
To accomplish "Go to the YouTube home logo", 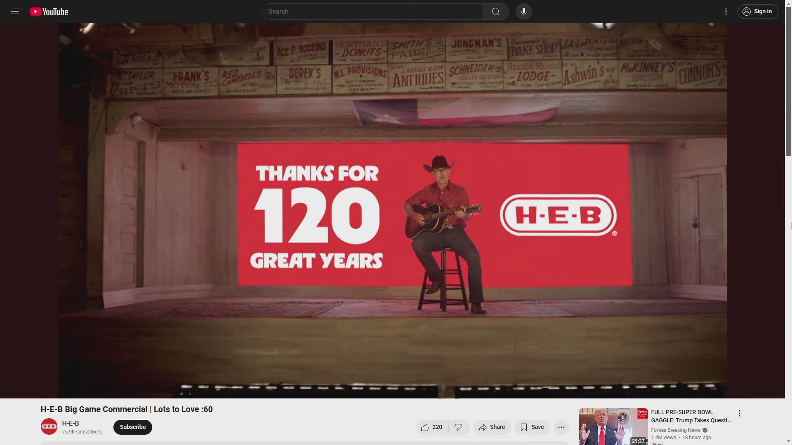I will 49,12.
